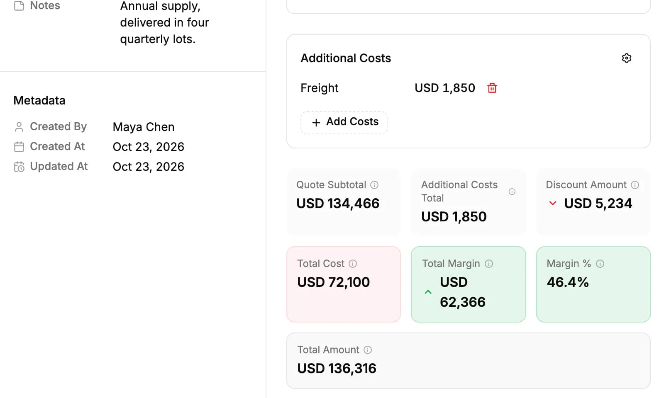The height and width of the screenshot is (398, 664).
Task: Click the Add Costs button
Action: (344, 122)
